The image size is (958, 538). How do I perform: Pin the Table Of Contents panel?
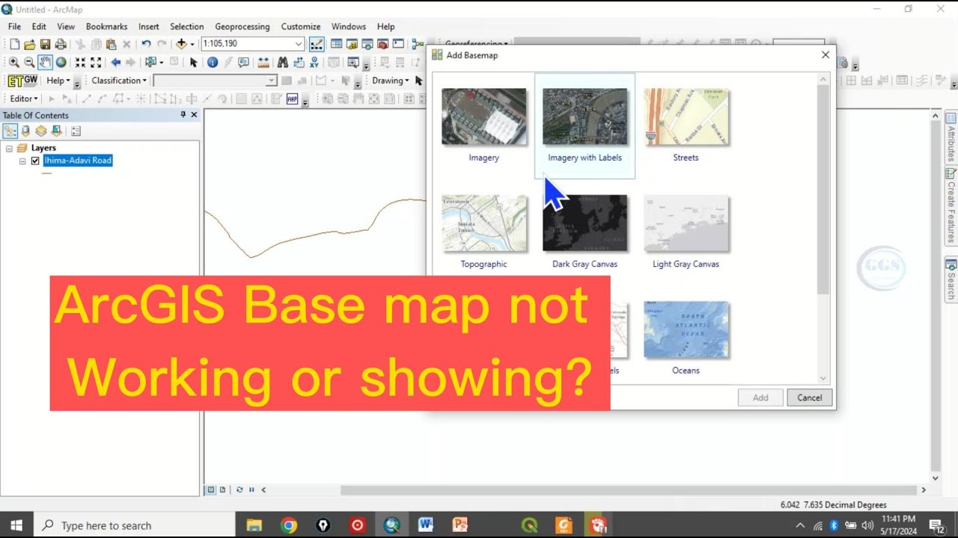[183, 115]
